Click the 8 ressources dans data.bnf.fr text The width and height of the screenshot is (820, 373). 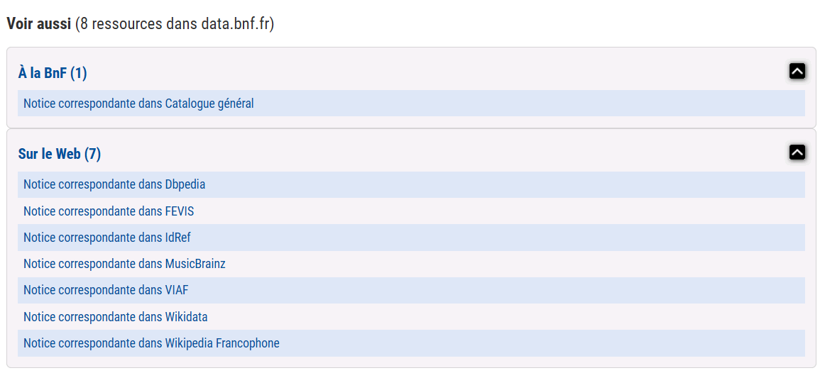click(175, 23)
